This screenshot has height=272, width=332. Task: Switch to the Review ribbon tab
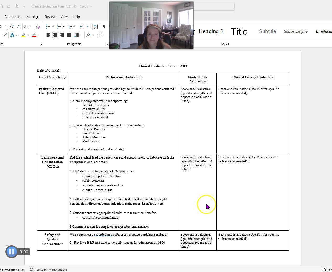50,17
